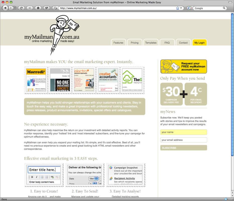
Task: Click the blue status bar icon at bottom right
Action: (226, 199)
